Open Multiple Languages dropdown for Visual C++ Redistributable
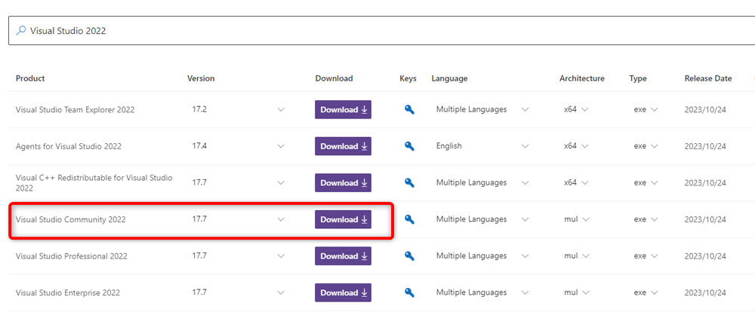This screenshot has height=315, width=755. point(525,183)
